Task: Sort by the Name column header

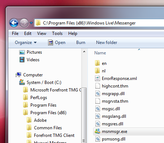Action: coord(100,53)
